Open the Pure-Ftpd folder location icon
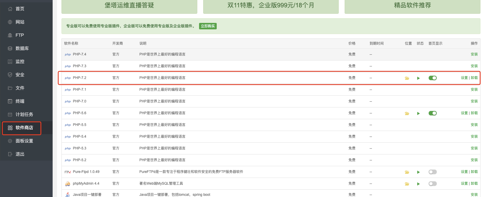 point(407,172)
